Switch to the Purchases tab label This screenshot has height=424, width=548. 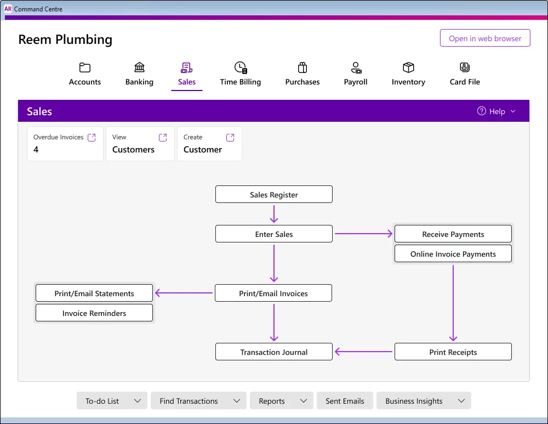click(x=302, y=82)
